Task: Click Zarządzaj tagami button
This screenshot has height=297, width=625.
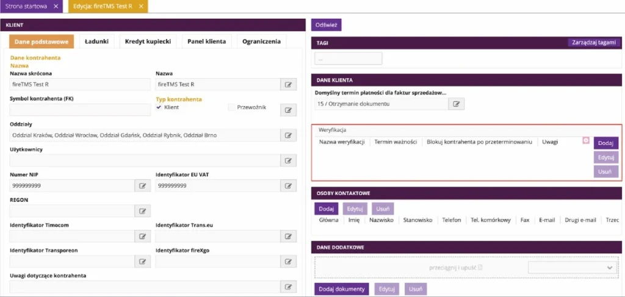Action: [x=593, y=43]
